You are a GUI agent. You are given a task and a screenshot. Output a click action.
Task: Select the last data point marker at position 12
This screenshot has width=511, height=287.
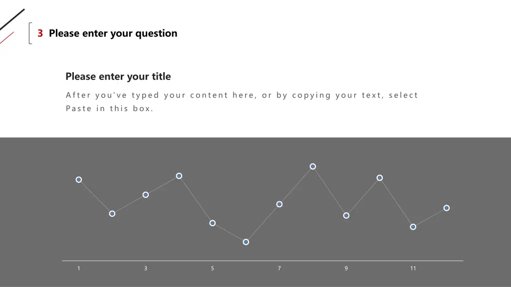tap(447, 208)
